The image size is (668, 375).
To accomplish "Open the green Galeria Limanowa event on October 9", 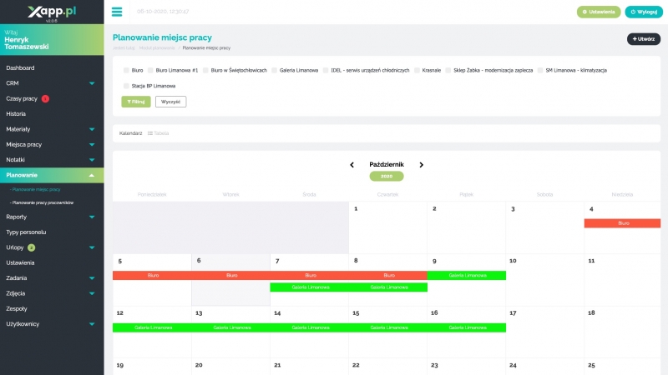I will [x=467, y=276].
